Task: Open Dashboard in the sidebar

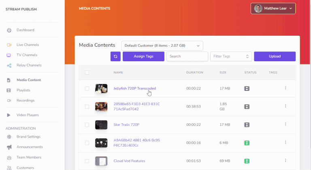Action: click(26, 30)
